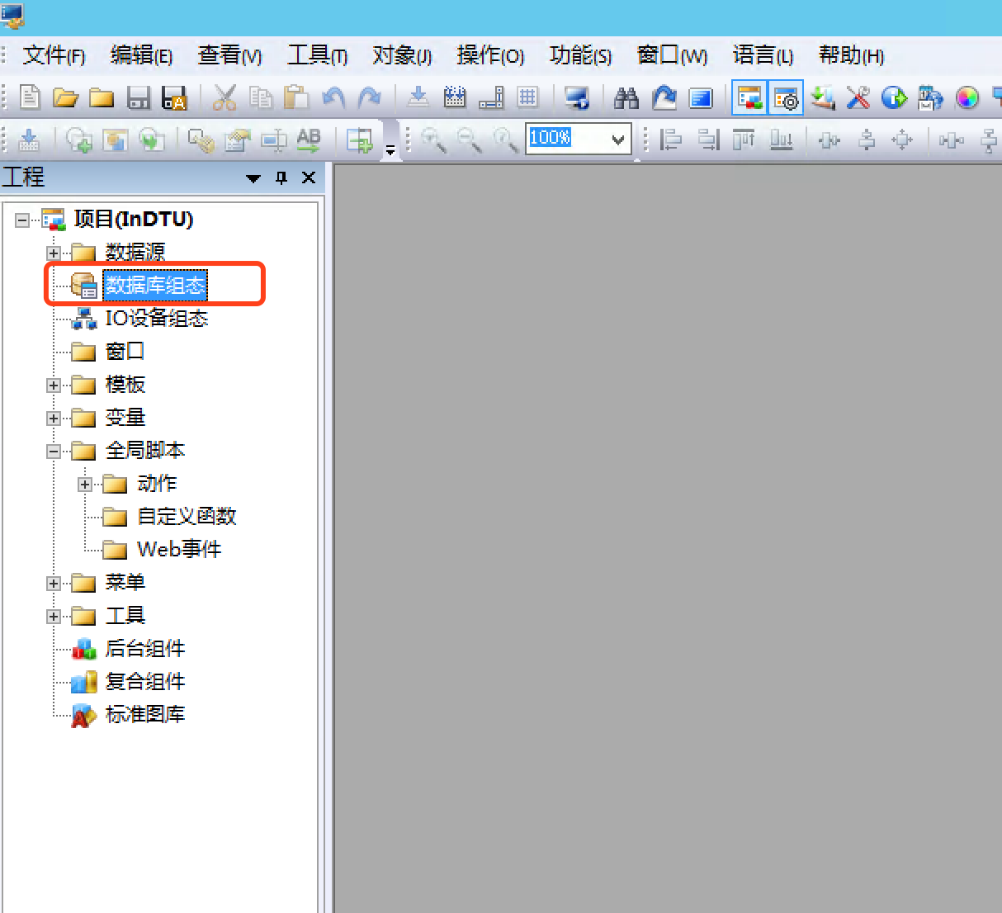
Task: Click the Save disk icon
Action: click(x=138, y=98)
